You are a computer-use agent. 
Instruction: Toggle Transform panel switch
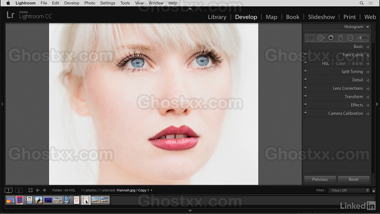click(305, 96)
